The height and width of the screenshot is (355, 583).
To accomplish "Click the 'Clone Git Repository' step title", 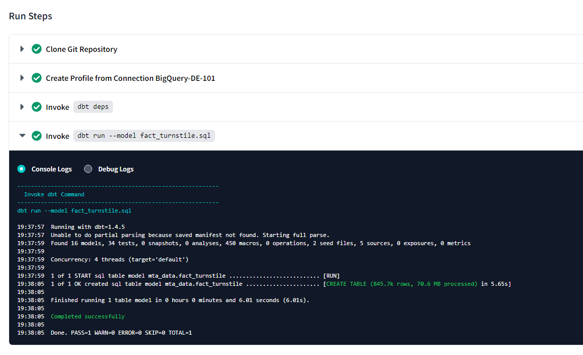I will [x=81, y=49].
